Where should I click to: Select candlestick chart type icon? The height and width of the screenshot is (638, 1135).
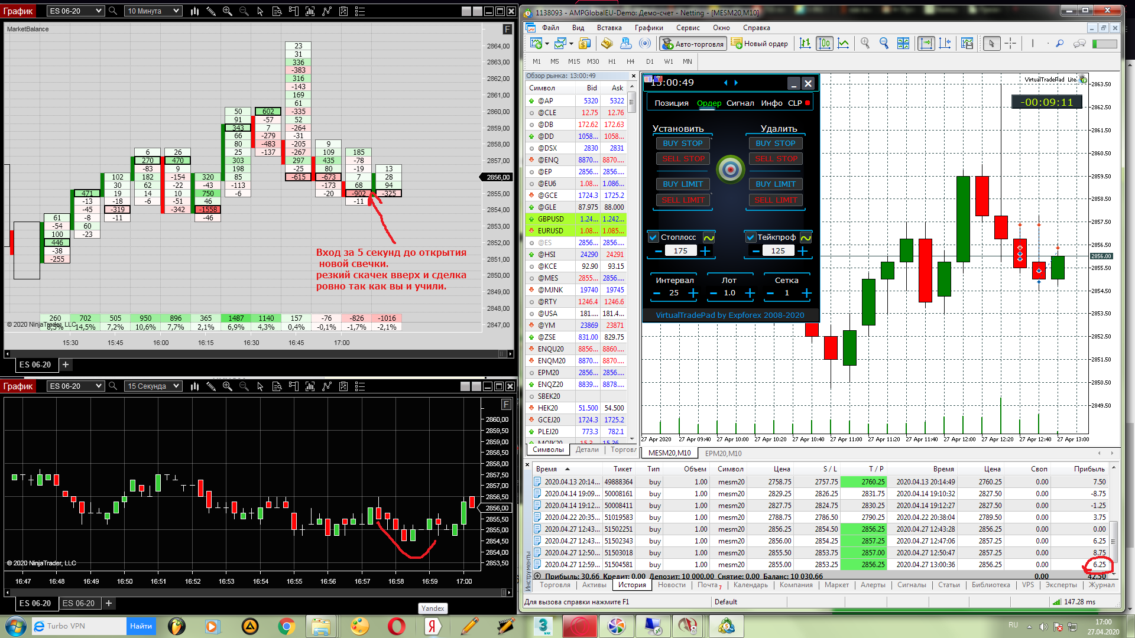824,43
